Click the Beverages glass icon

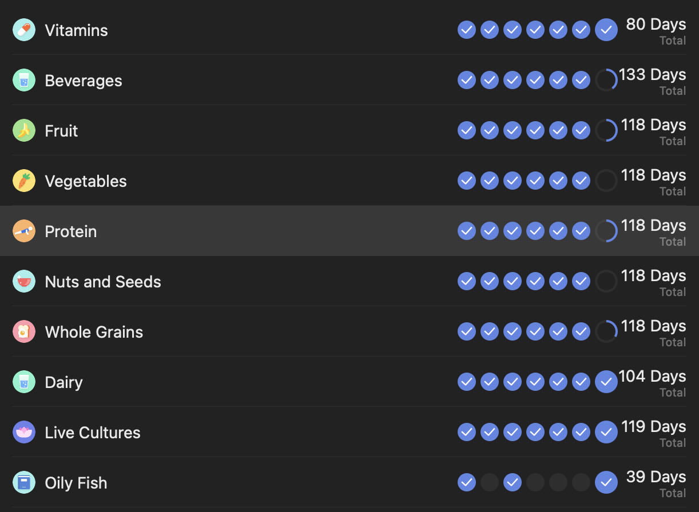point(24,80)
